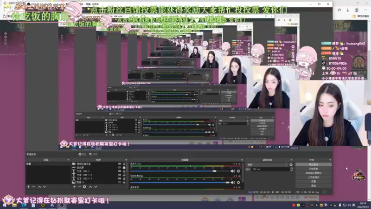Move source down with the Sources dock down arrow
The image size is (371, 209).
click(x=96, y=187)
